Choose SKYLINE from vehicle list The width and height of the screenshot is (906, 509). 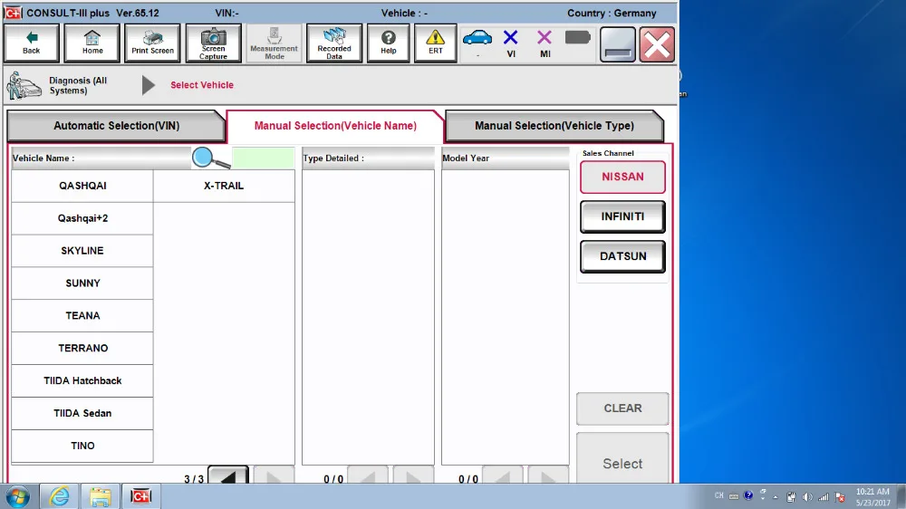click(82, 251)
